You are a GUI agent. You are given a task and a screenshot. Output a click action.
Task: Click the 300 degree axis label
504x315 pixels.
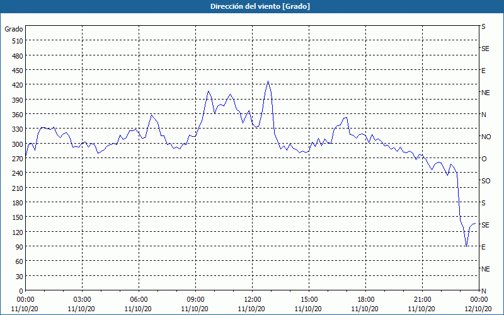pyautogui.click(x=18, y=144)
